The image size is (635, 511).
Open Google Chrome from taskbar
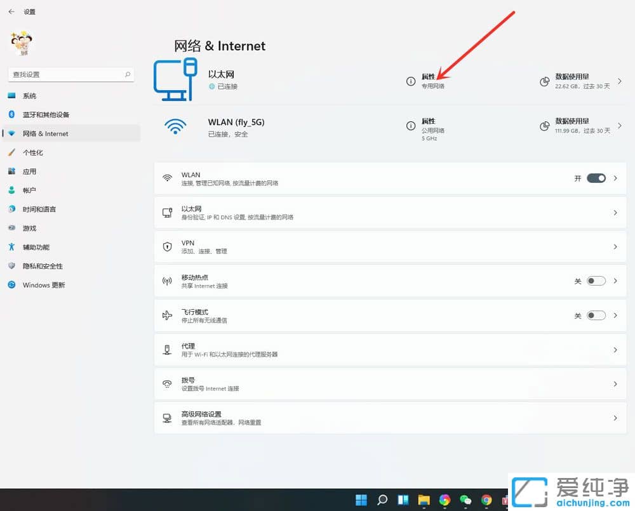tap(487, 500)
